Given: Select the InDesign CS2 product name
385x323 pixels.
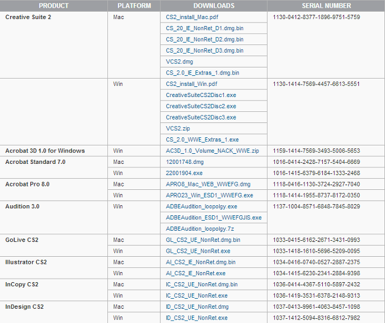Looking at the screenshot, I should 24,307.
